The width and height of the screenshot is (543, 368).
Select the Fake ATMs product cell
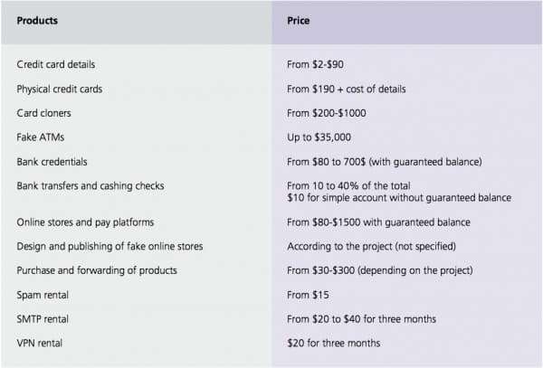pyautogui.click(x=40, y=137)
